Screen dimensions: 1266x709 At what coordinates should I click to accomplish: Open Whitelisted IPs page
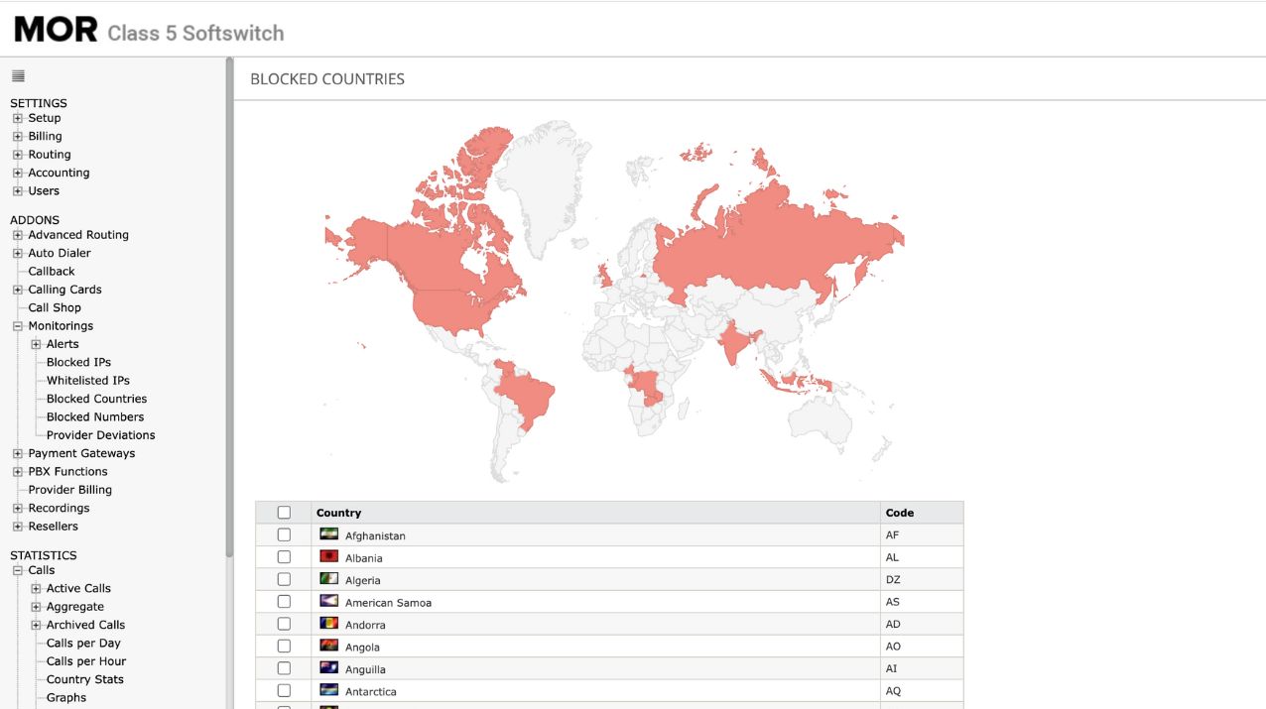coord(87,381)
